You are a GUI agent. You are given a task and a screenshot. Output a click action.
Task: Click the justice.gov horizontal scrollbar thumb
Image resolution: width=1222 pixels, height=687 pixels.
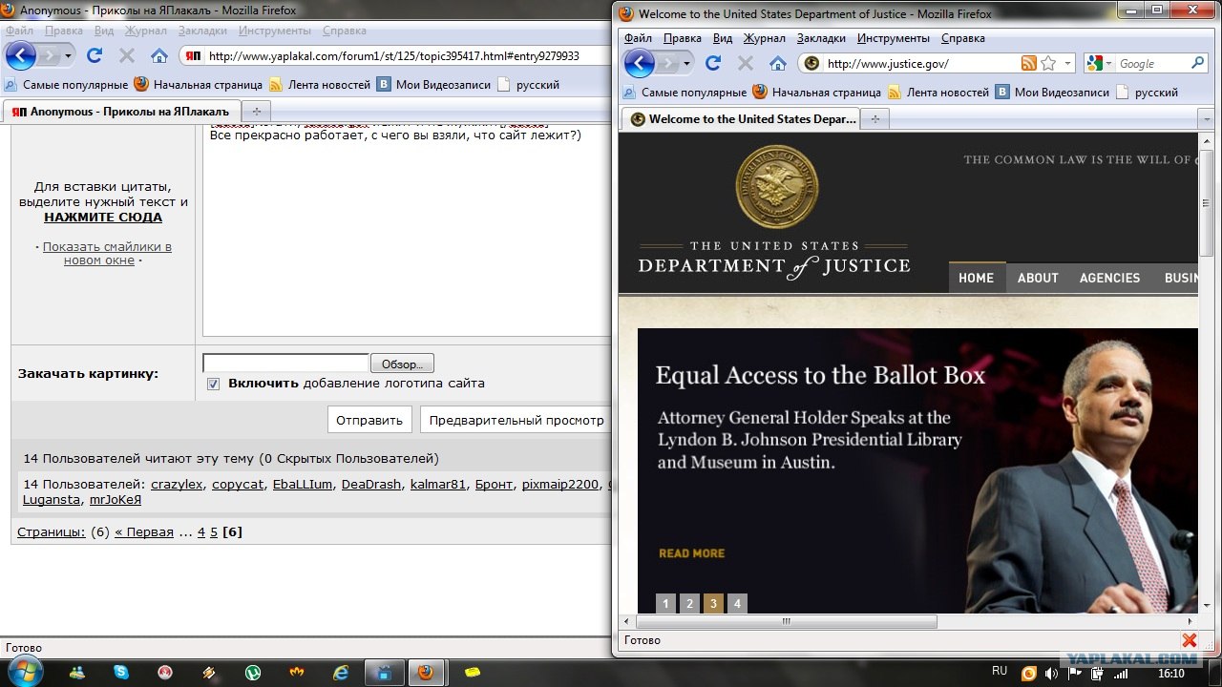[x=787, y=621]
